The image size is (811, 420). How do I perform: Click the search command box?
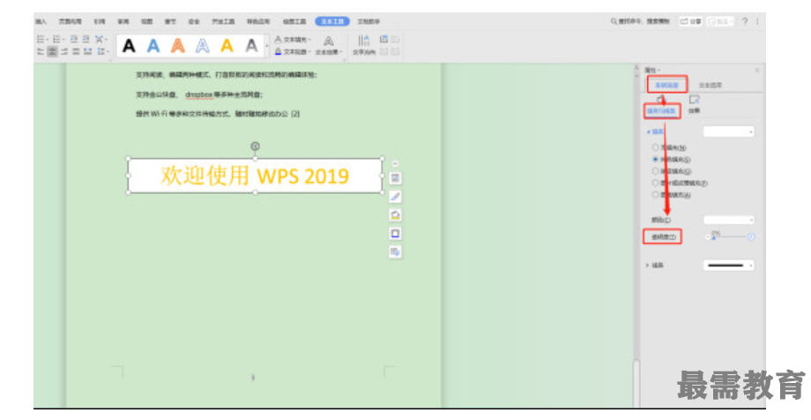pos(640,21)
